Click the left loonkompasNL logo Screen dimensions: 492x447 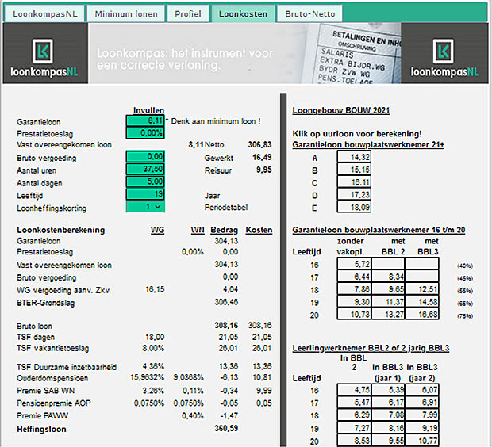[x=45, y=53]
